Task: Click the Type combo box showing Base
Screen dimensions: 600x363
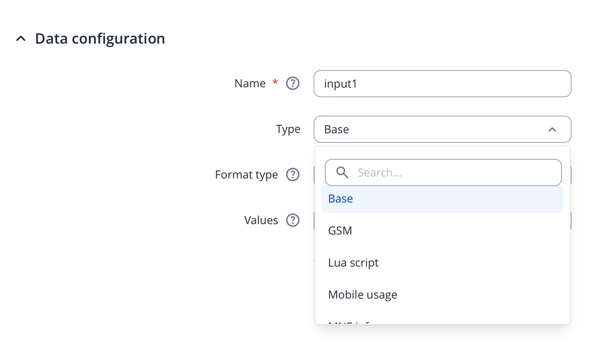Action: (429, 129)
